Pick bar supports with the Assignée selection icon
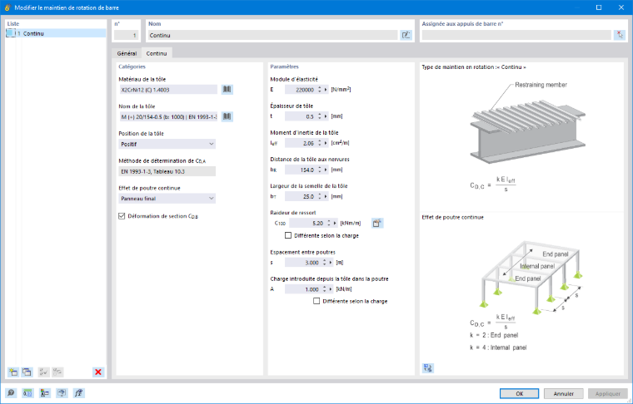This screenshot has width=633, height=404. coord(620,36)
